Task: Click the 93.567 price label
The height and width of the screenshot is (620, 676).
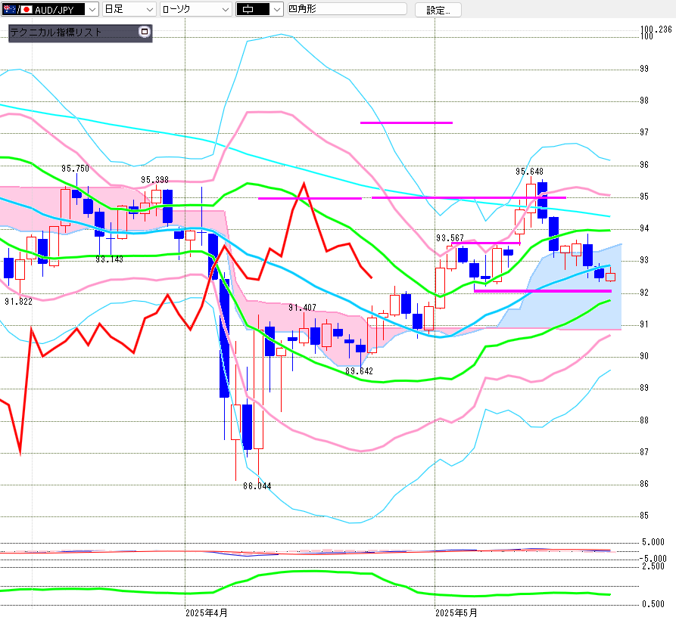Action: [x=450, y=238]
